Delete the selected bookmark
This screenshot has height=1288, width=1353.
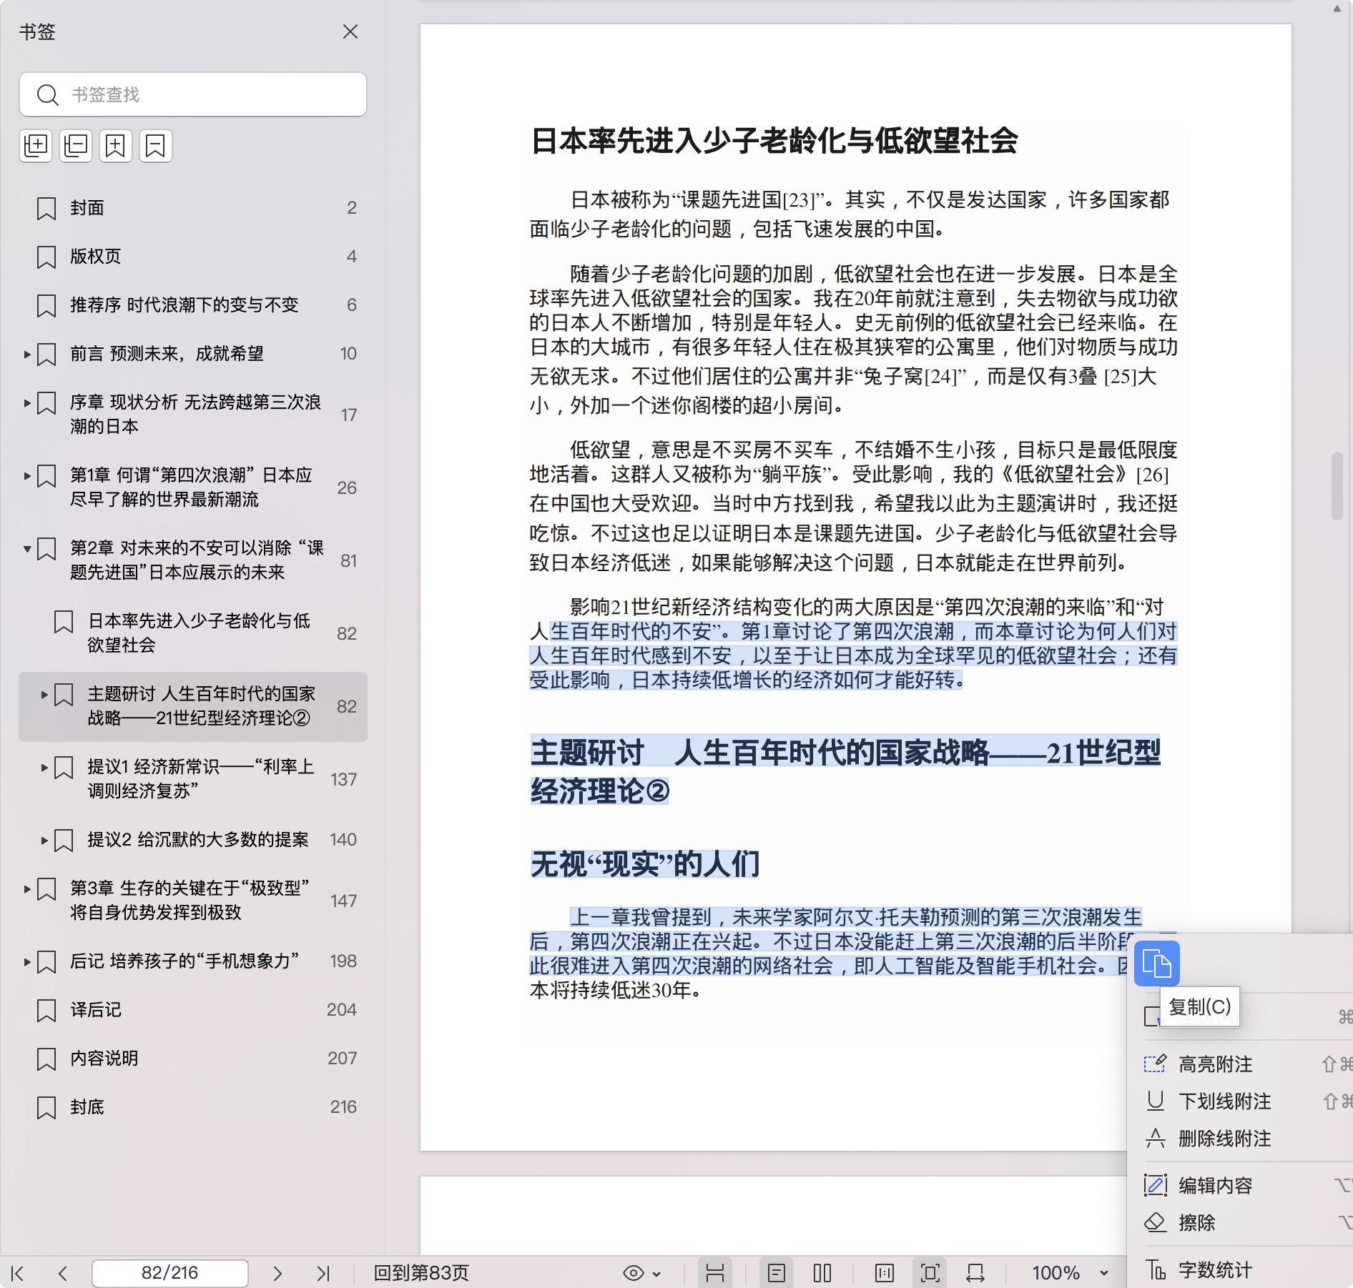pyautogui.click(x=156, y=146)
